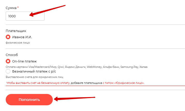
Task: Click the red required asterisk beside Сумма
Action: tap(18, 8)
